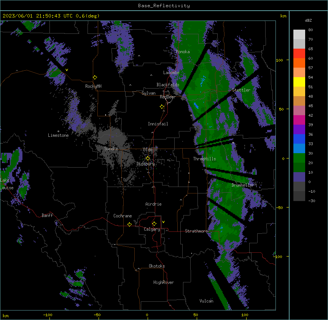The height and width of the screenshot is (320, 328).
Task: Click the yellow V marker northeast of Calgary
Action: [163, 222]
